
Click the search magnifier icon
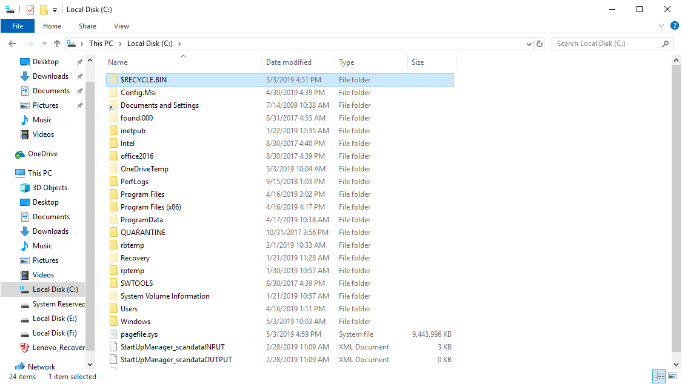tap(665, 44)
